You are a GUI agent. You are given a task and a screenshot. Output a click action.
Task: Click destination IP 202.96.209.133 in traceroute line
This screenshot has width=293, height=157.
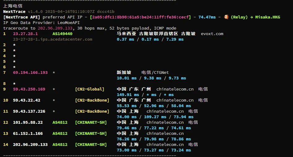[x=55, y=28]
